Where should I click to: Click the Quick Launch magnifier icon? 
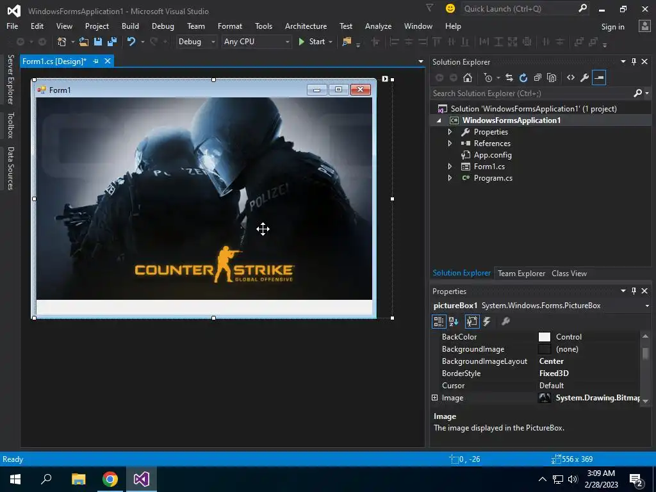click(x=582, y=8)
